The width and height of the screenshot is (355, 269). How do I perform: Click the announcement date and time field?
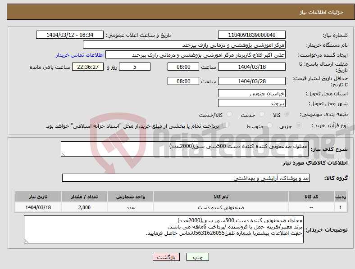click(70, 35)
